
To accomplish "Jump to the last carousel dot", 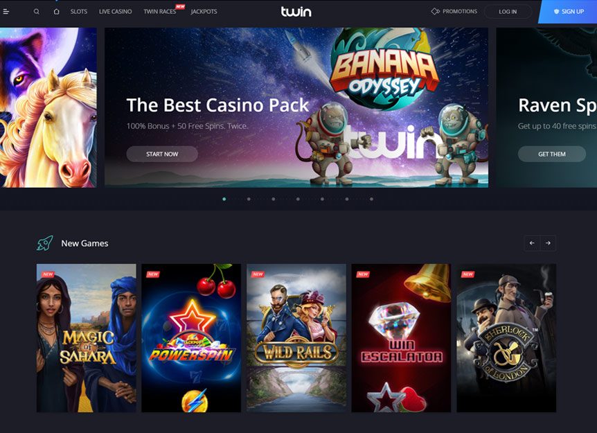I will (371, 199).
